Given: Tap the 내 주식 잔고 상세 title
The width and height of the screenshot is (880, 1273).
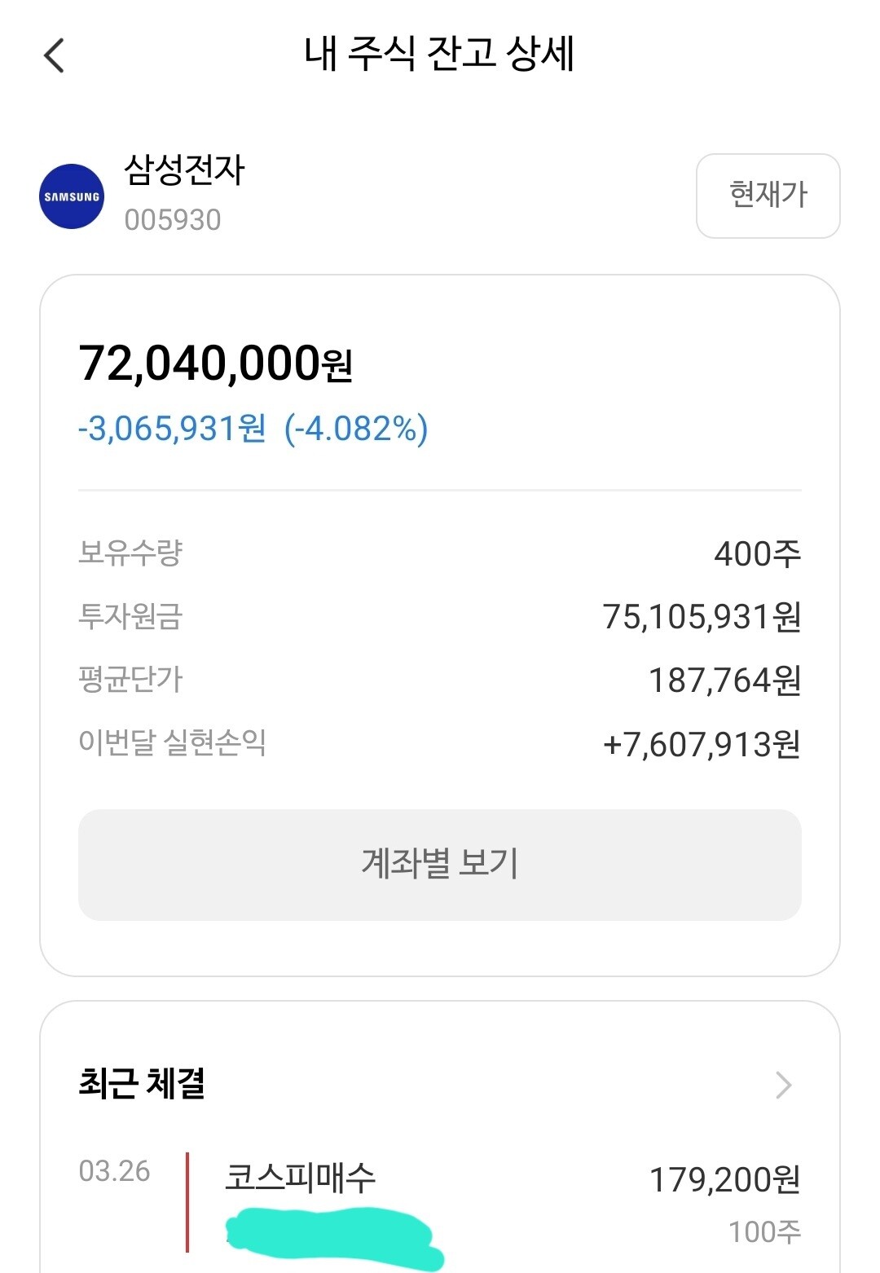Looking at the screenshot, I should (439, 54).
